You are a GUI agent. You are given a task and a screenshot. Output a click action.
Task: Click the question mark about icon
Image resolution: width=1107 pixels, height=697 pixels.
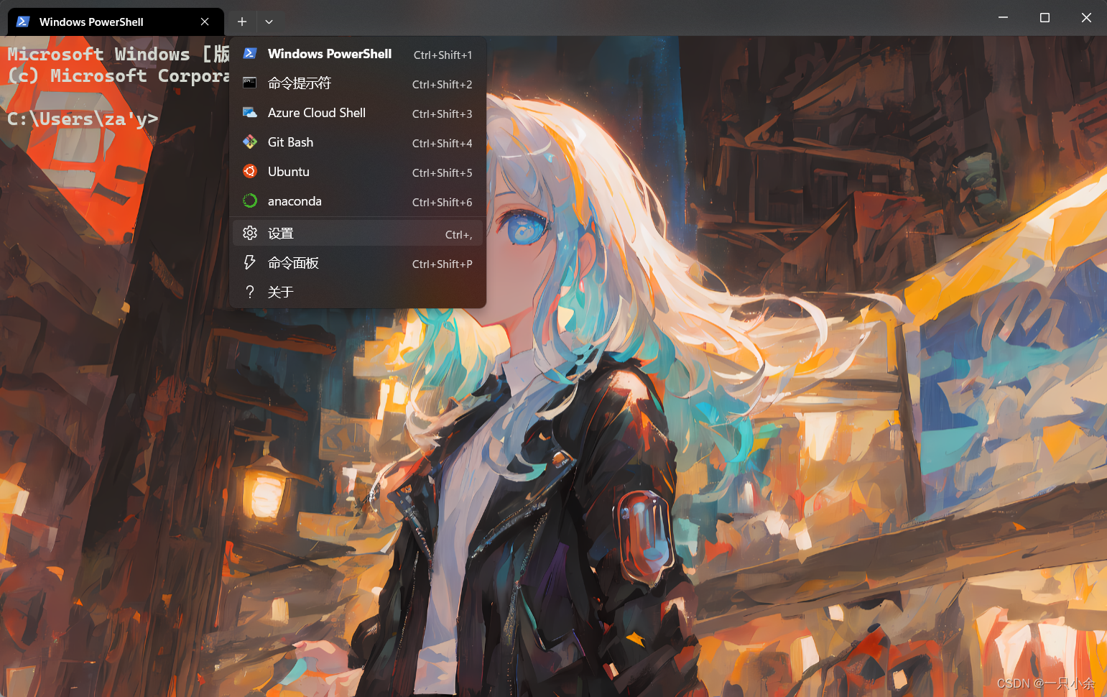coord(250,292)
